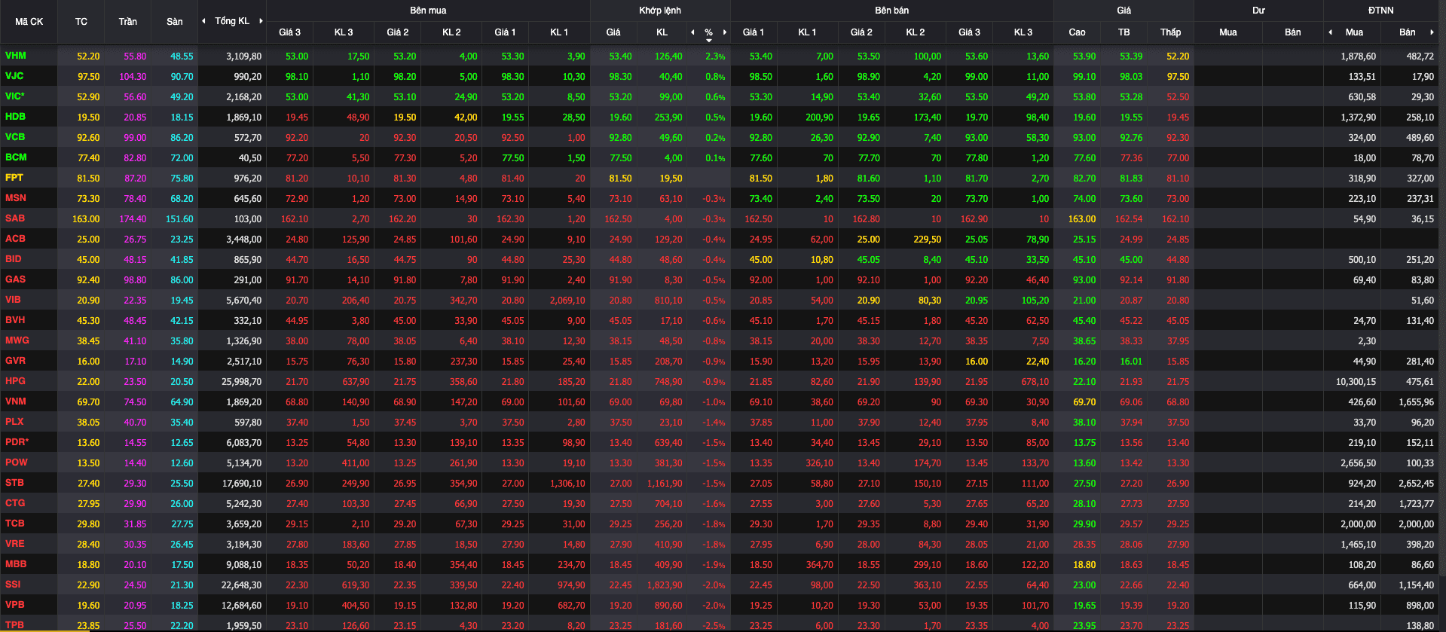The height and width of the screenshot is (632, 1446).
Task: Open the MSN stock symbol
Action: click(16, 198)
